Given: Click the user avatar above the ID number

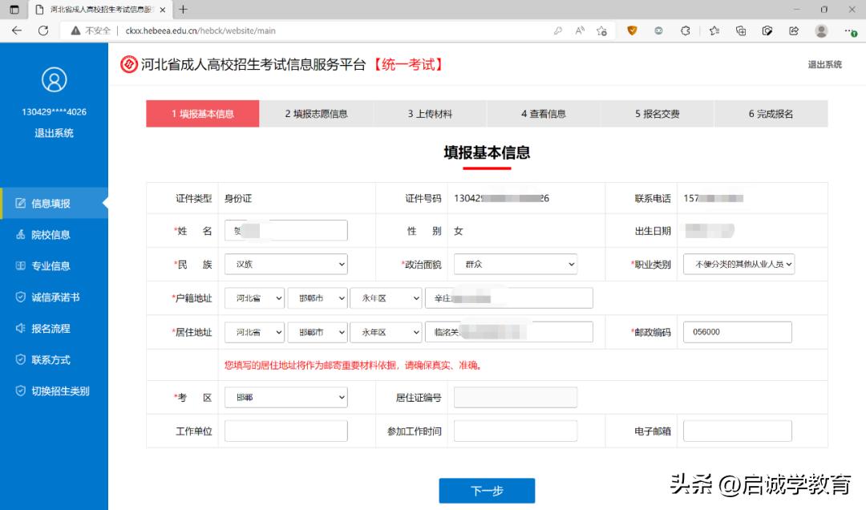Looking at the screenshot, I should [x=54, y=79].
